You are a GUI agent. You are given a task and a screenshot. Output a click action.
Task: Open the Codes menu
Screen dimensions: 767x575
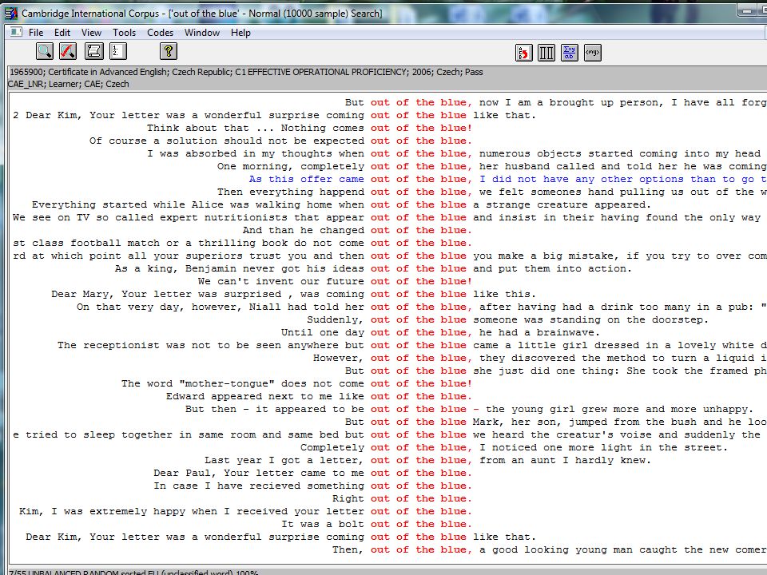click(x=161, y=33)
